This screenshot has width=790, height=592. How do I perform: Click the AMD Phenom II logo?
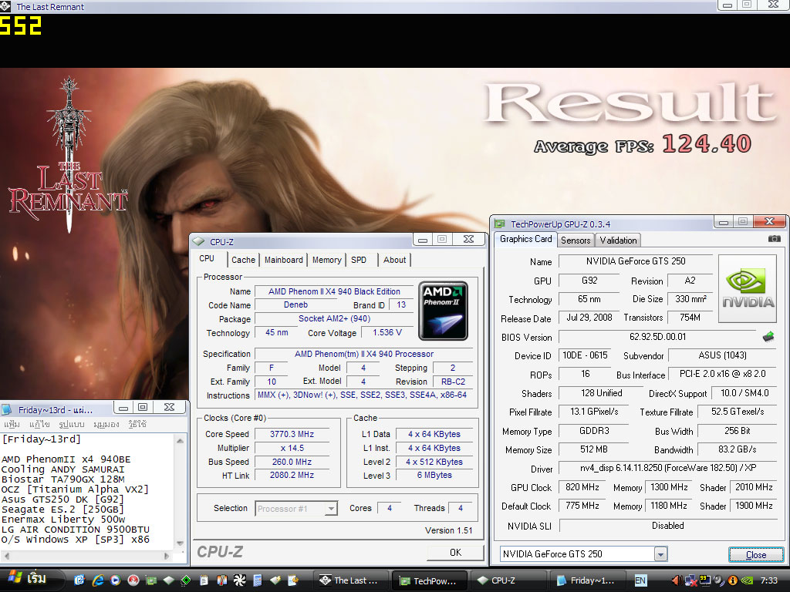point(443,311)
